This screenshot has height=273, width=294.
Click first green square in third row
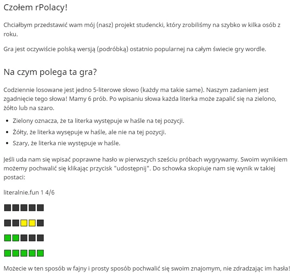click(x=7, y=238)
